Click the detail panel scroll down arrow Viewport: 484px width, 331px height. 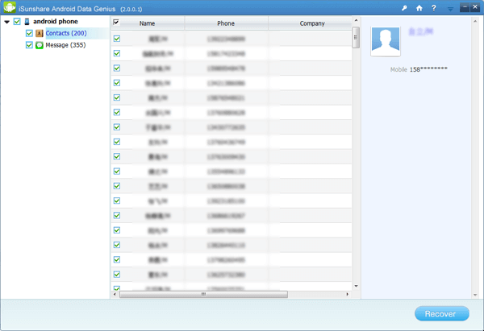pos(475,295)
